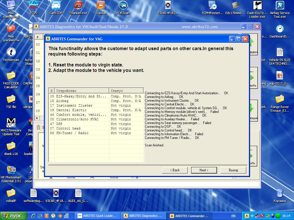
Task: Click the Выход exit button
Action: [x=233, y=170]
